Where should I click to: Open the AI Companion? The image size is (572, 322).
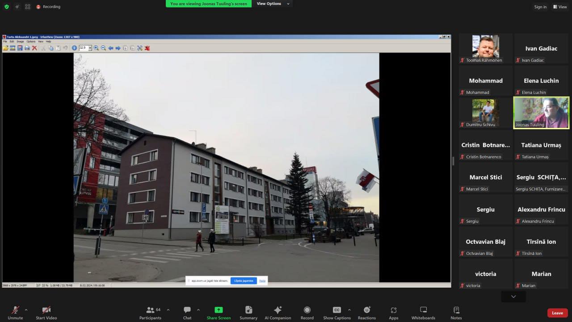coord(278,313)
